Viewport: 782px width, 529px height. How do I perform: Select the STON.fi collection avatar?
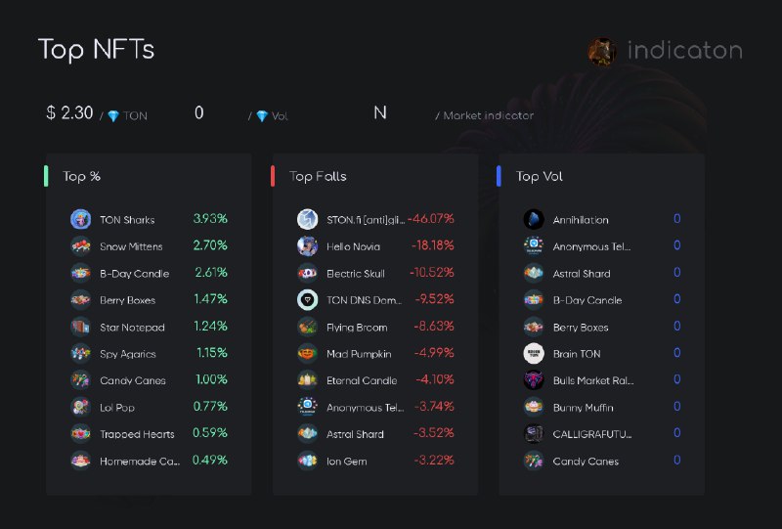click(x=307, y=219)
